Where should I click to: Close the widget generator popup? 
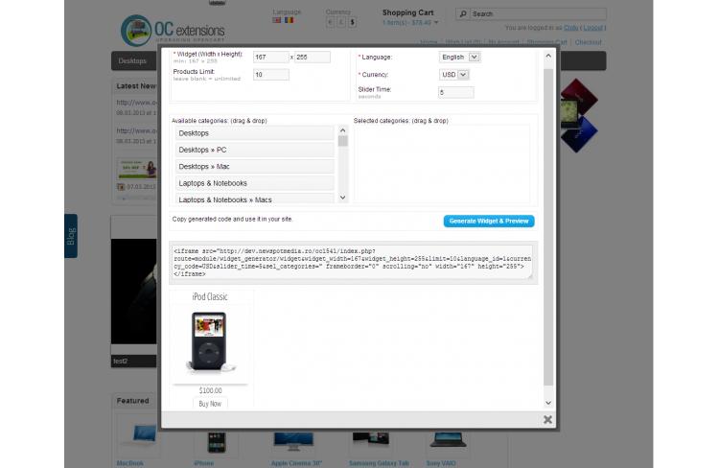(x=547, y=419)
